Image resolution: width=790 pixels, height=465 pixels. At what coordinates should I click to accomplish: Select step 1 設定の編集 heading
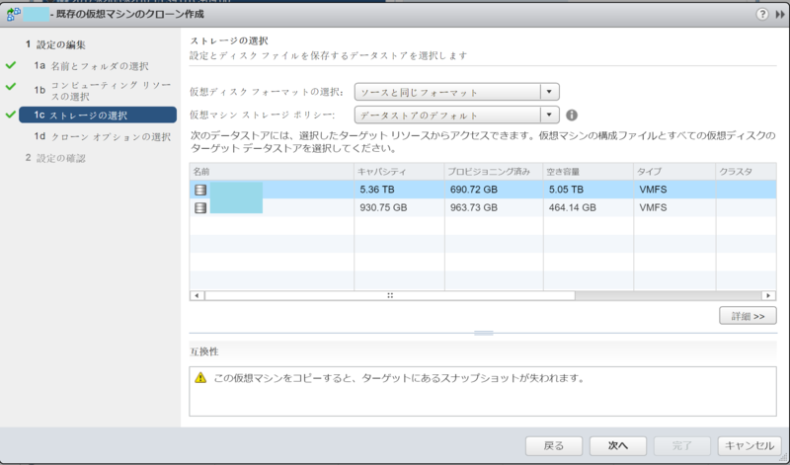[x=55, y=44]
